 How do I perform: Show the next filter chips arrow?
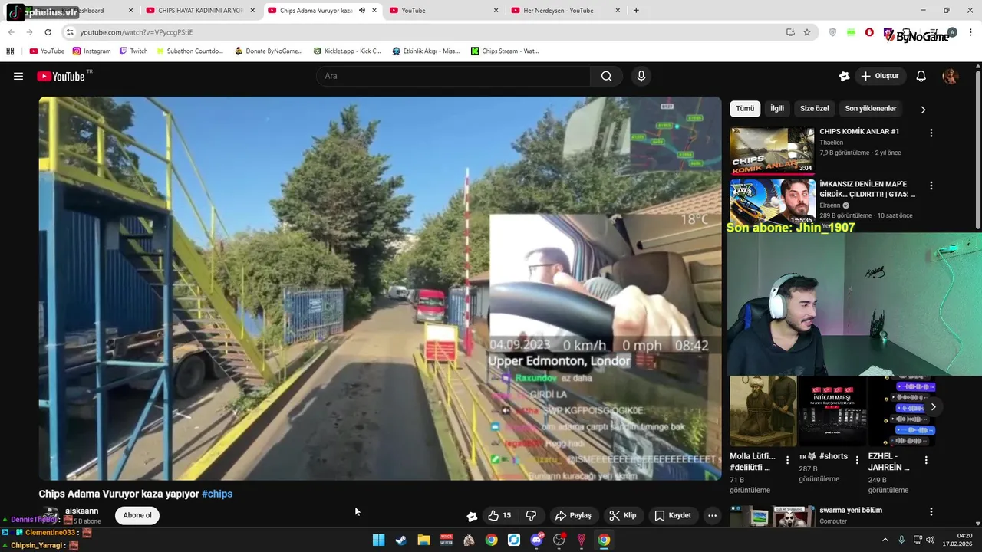pyautogui.click(x=923, y=109)
